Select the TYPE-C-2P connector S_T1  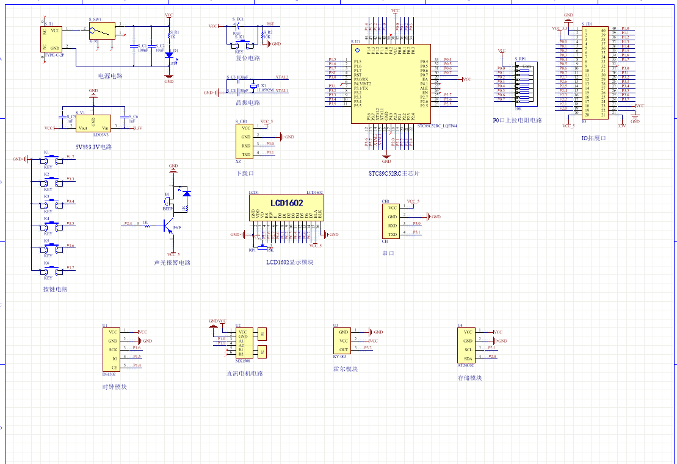52,39
